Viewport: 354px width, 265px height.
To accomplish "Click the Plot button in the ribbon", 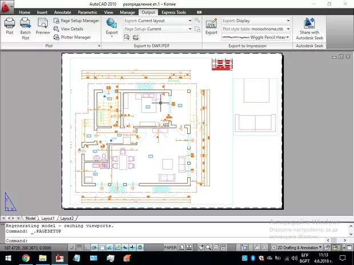I will click(10, 26).
